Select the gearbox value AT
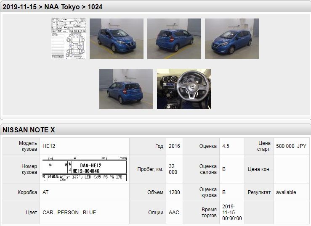Image resolution: width=311 pixels, height=226 pixels. [x=45, y=192]
